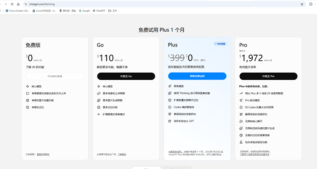Screen dimensions: 317x169
Task: Click the 升级至 Pro button
Action: point(268,76)
